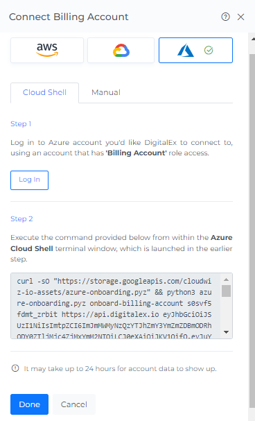
Task: Switch to the Manual tab
Action: tap(106, 93)
